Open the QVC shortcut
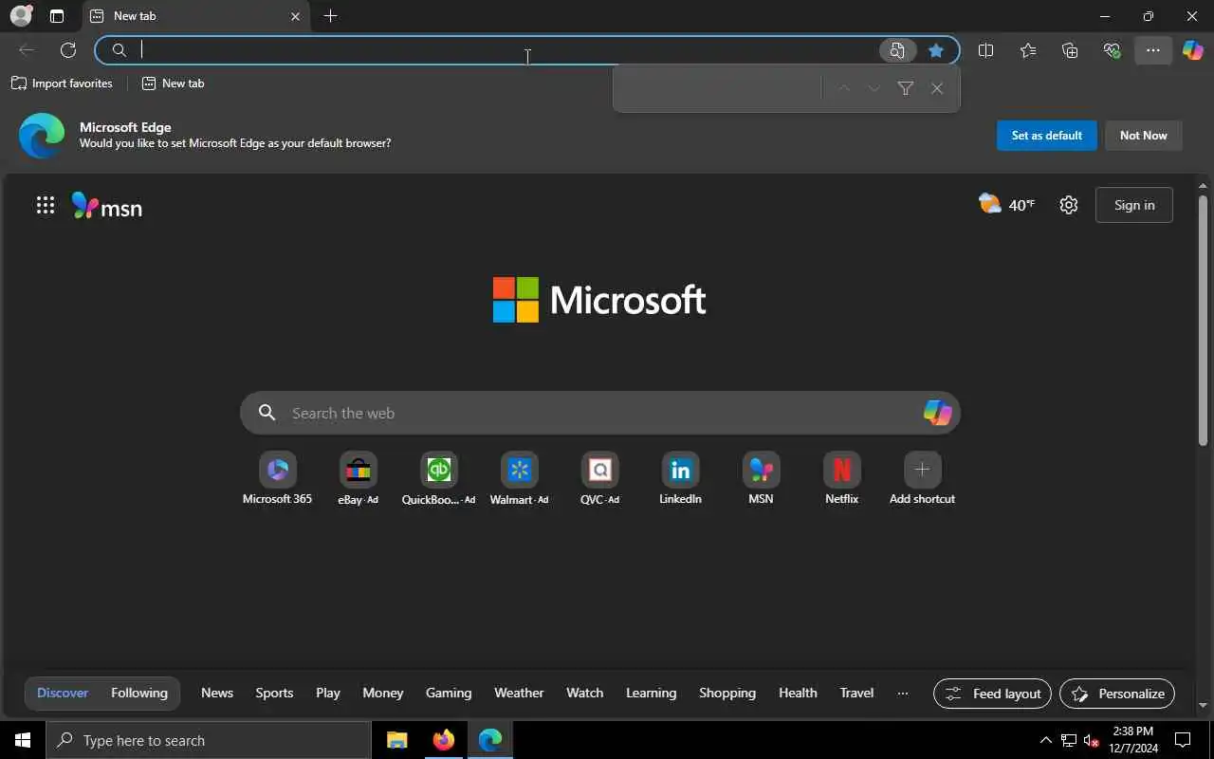The image size is (1214, 759). pyautogui.click(x=599, y=478)
